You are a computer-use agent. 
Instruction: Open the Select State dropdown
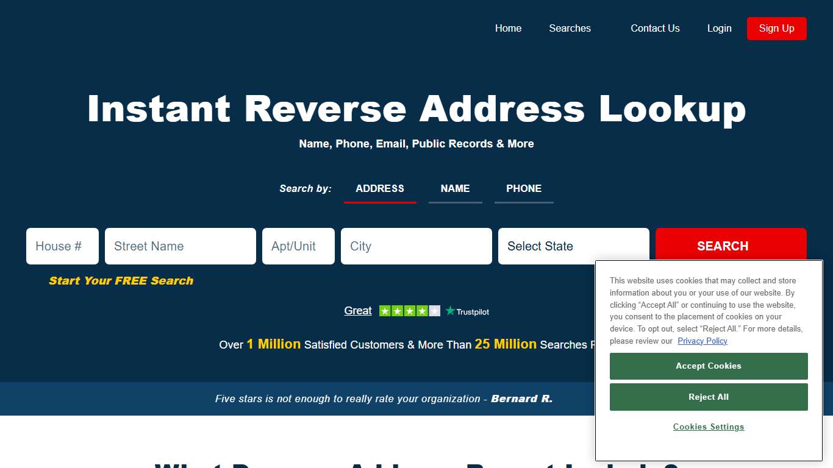(x=573, y=246)
